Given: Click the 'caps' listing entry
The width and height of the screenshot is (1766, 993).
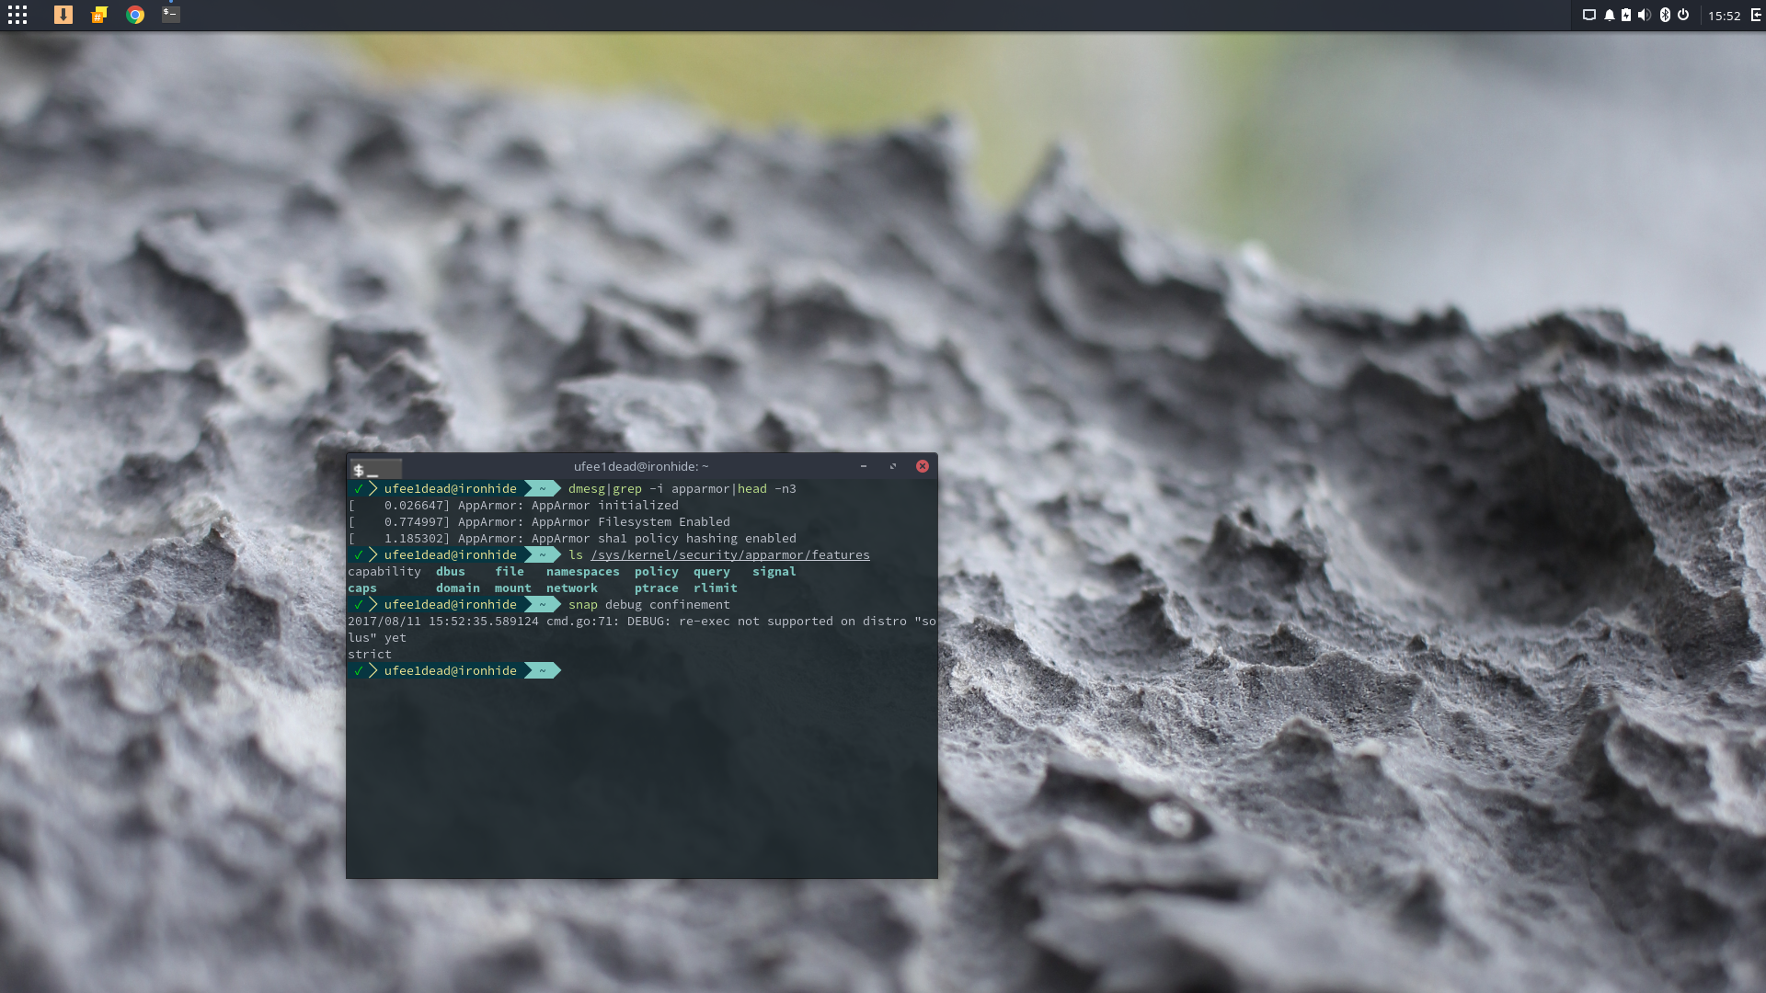Looking at the screenshot, I should [x=362, y=588].
